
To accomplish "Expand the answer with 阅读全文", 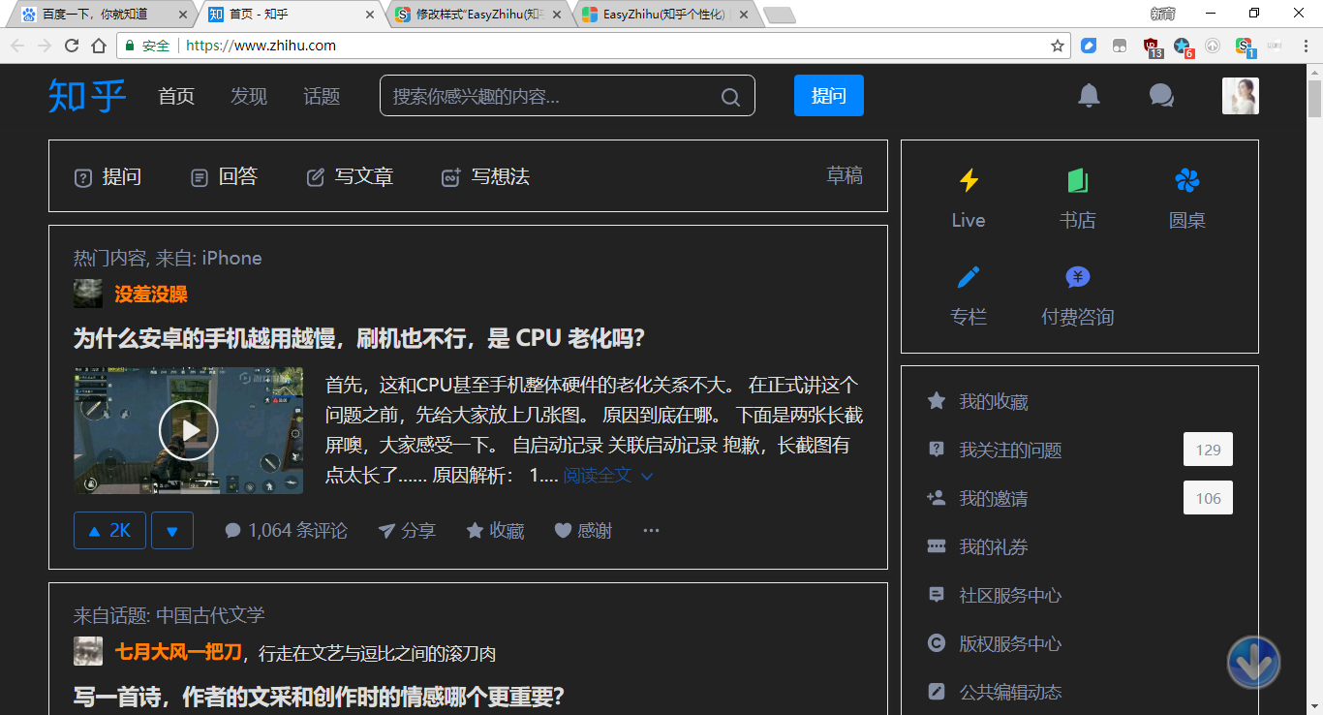I will pyautogui.click(x=608, y=476).
